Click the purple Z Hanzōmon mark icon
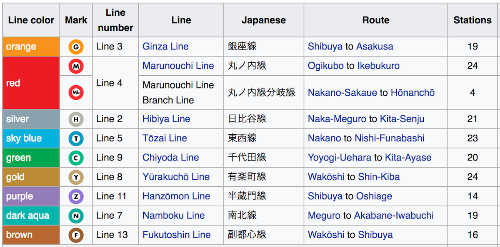The width and height of the screenshot is (500, 247). click(x=76, y=196)
